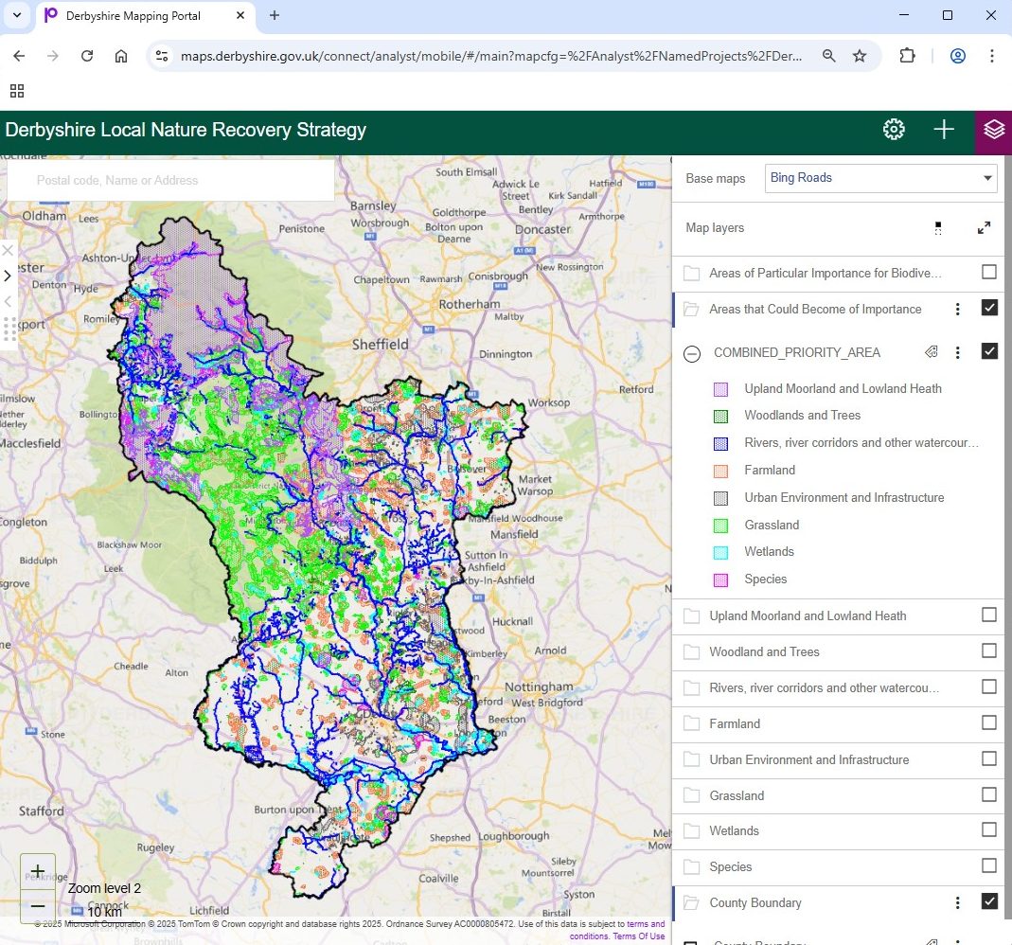This screenshot has width=1012, height=945.
Task: Open the Terms Of Use link
Action: coord(638,936)
